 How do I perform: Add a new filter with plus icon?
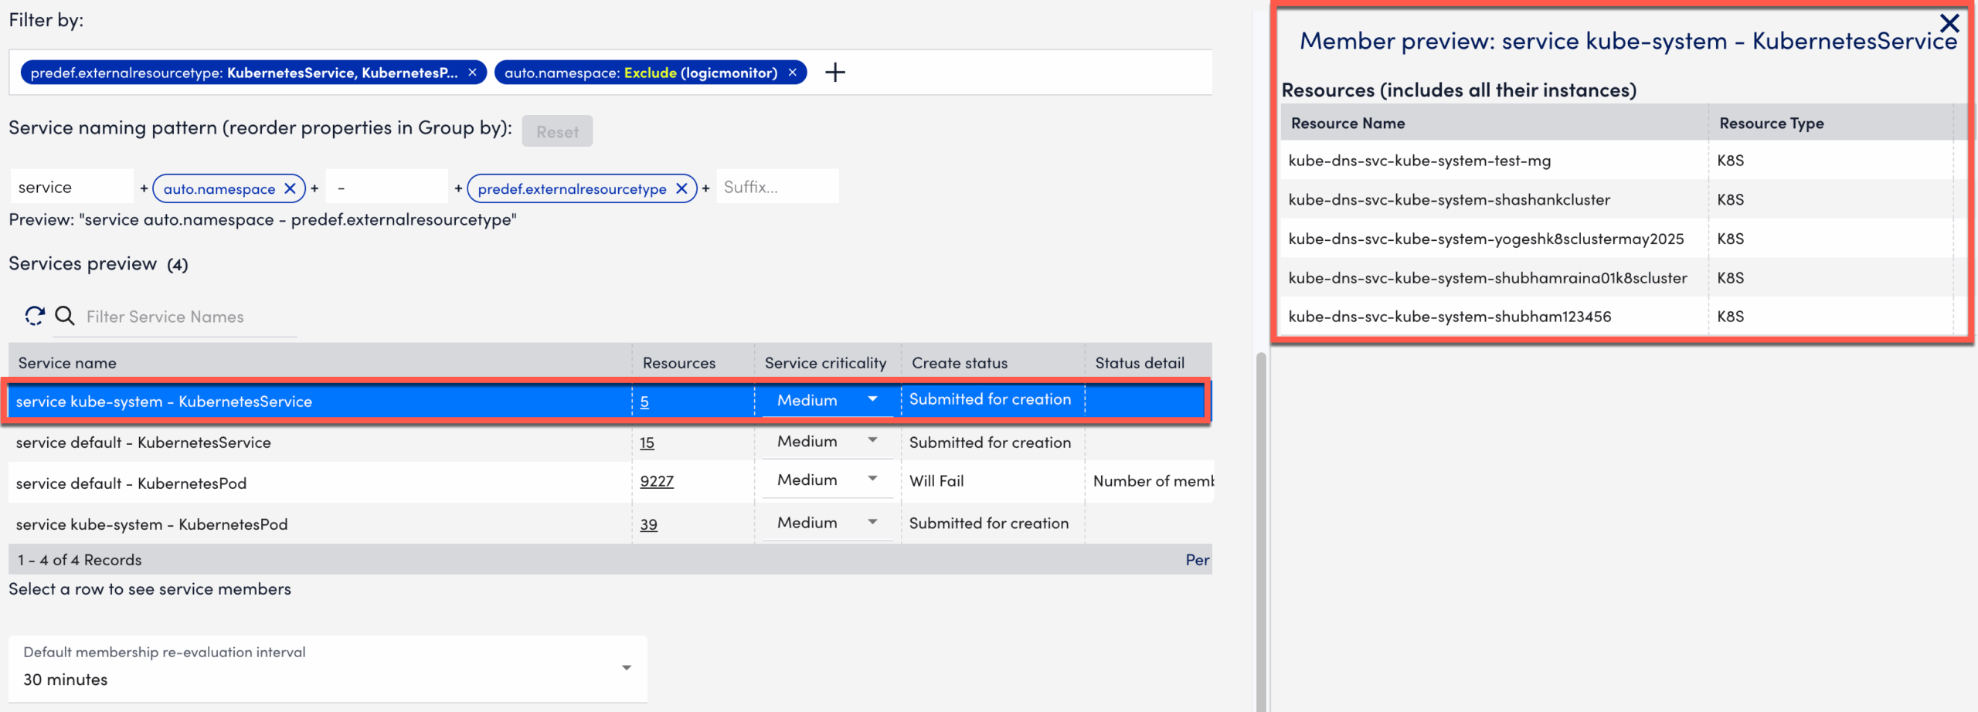click(x=834, y=73)
